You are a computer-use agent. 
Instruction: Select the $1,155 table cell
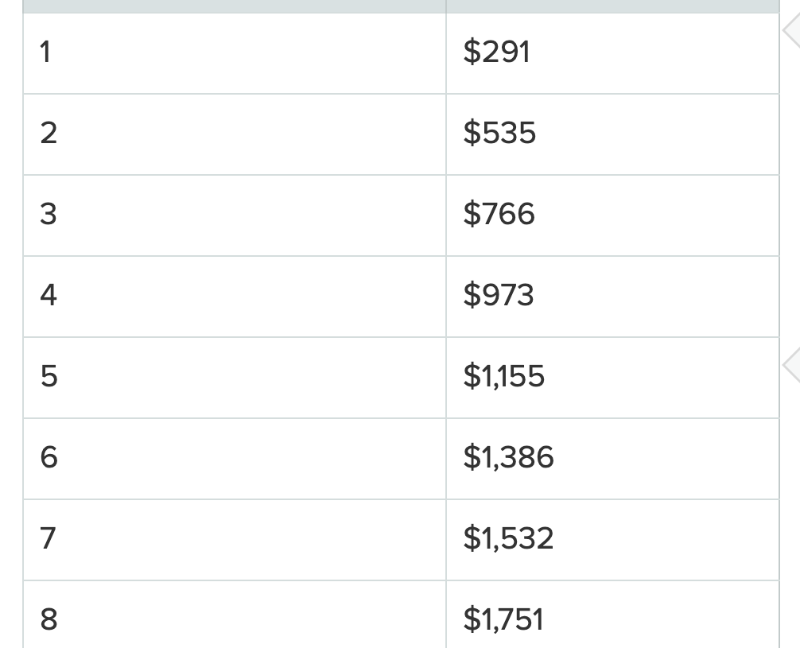(613, 378)
